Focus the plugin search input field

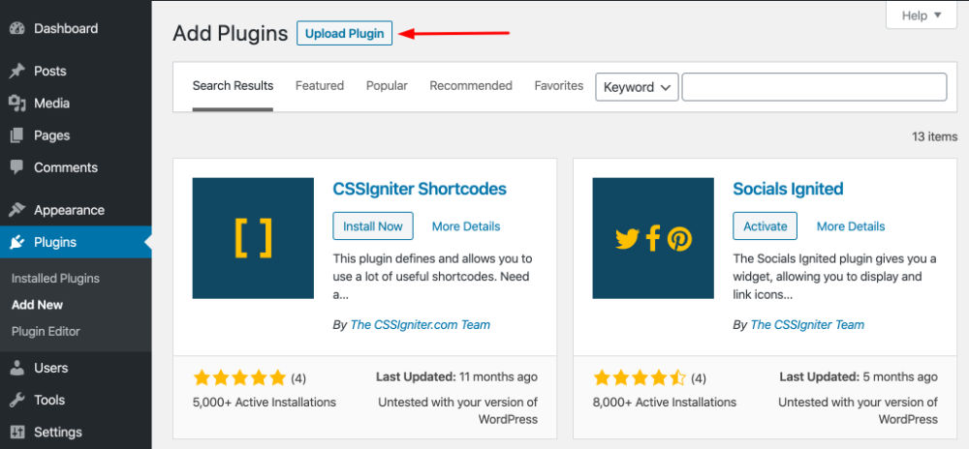click(x=814, y=87)
